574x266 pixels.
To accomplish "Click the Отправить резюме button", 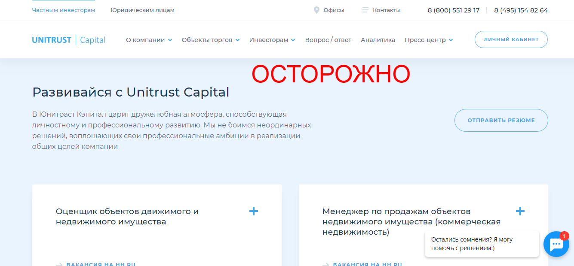I will pyautogui.click(x=501, y=120).
